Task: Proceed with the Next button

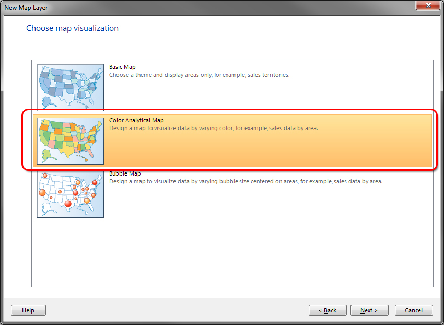Action: (369, 310)
